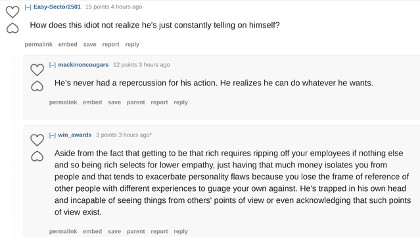Upvote win_awards' comment with the heart icon
The height and width of the screenshot is (237, 420).
[x=37, y=140]
